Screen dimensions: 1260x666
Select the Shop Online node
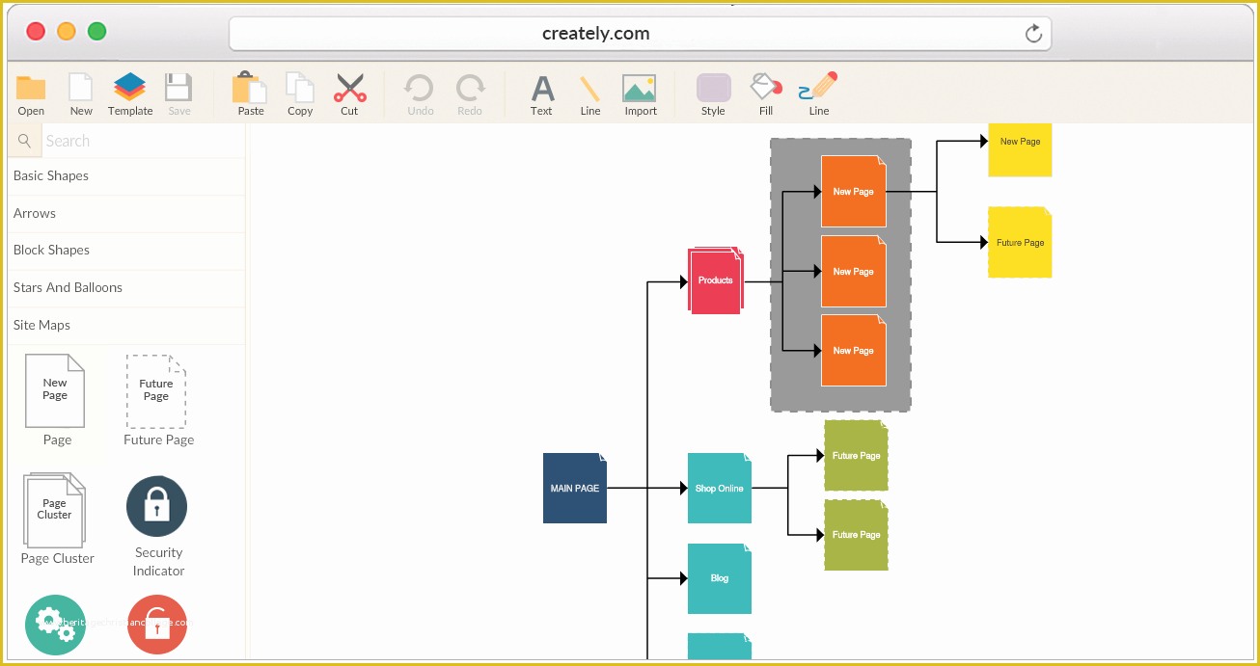pos(720,489)
